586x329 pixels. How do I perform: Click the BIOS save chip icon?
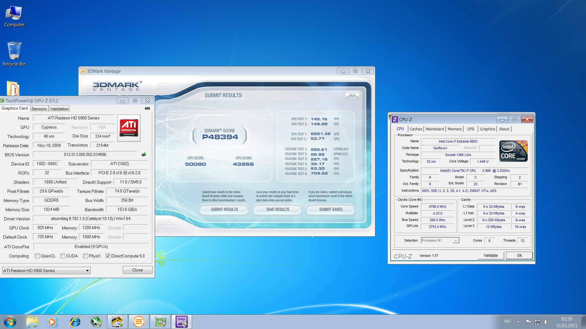144,154
